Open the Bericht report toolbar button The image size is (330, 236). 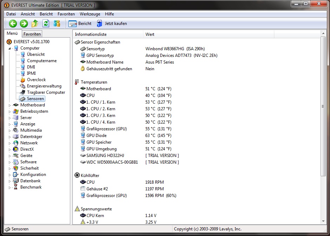80,24
